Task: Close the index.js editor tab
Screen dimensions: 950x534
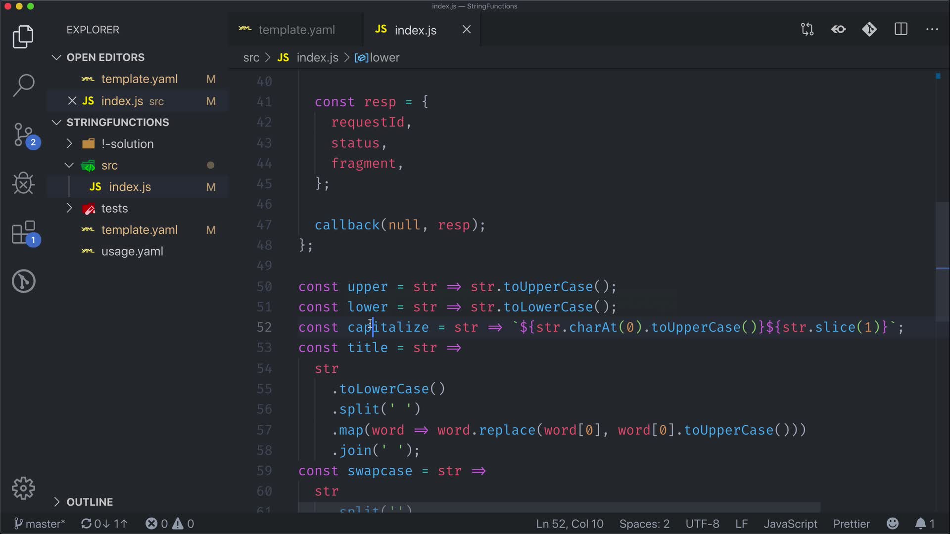Action: 467,30
